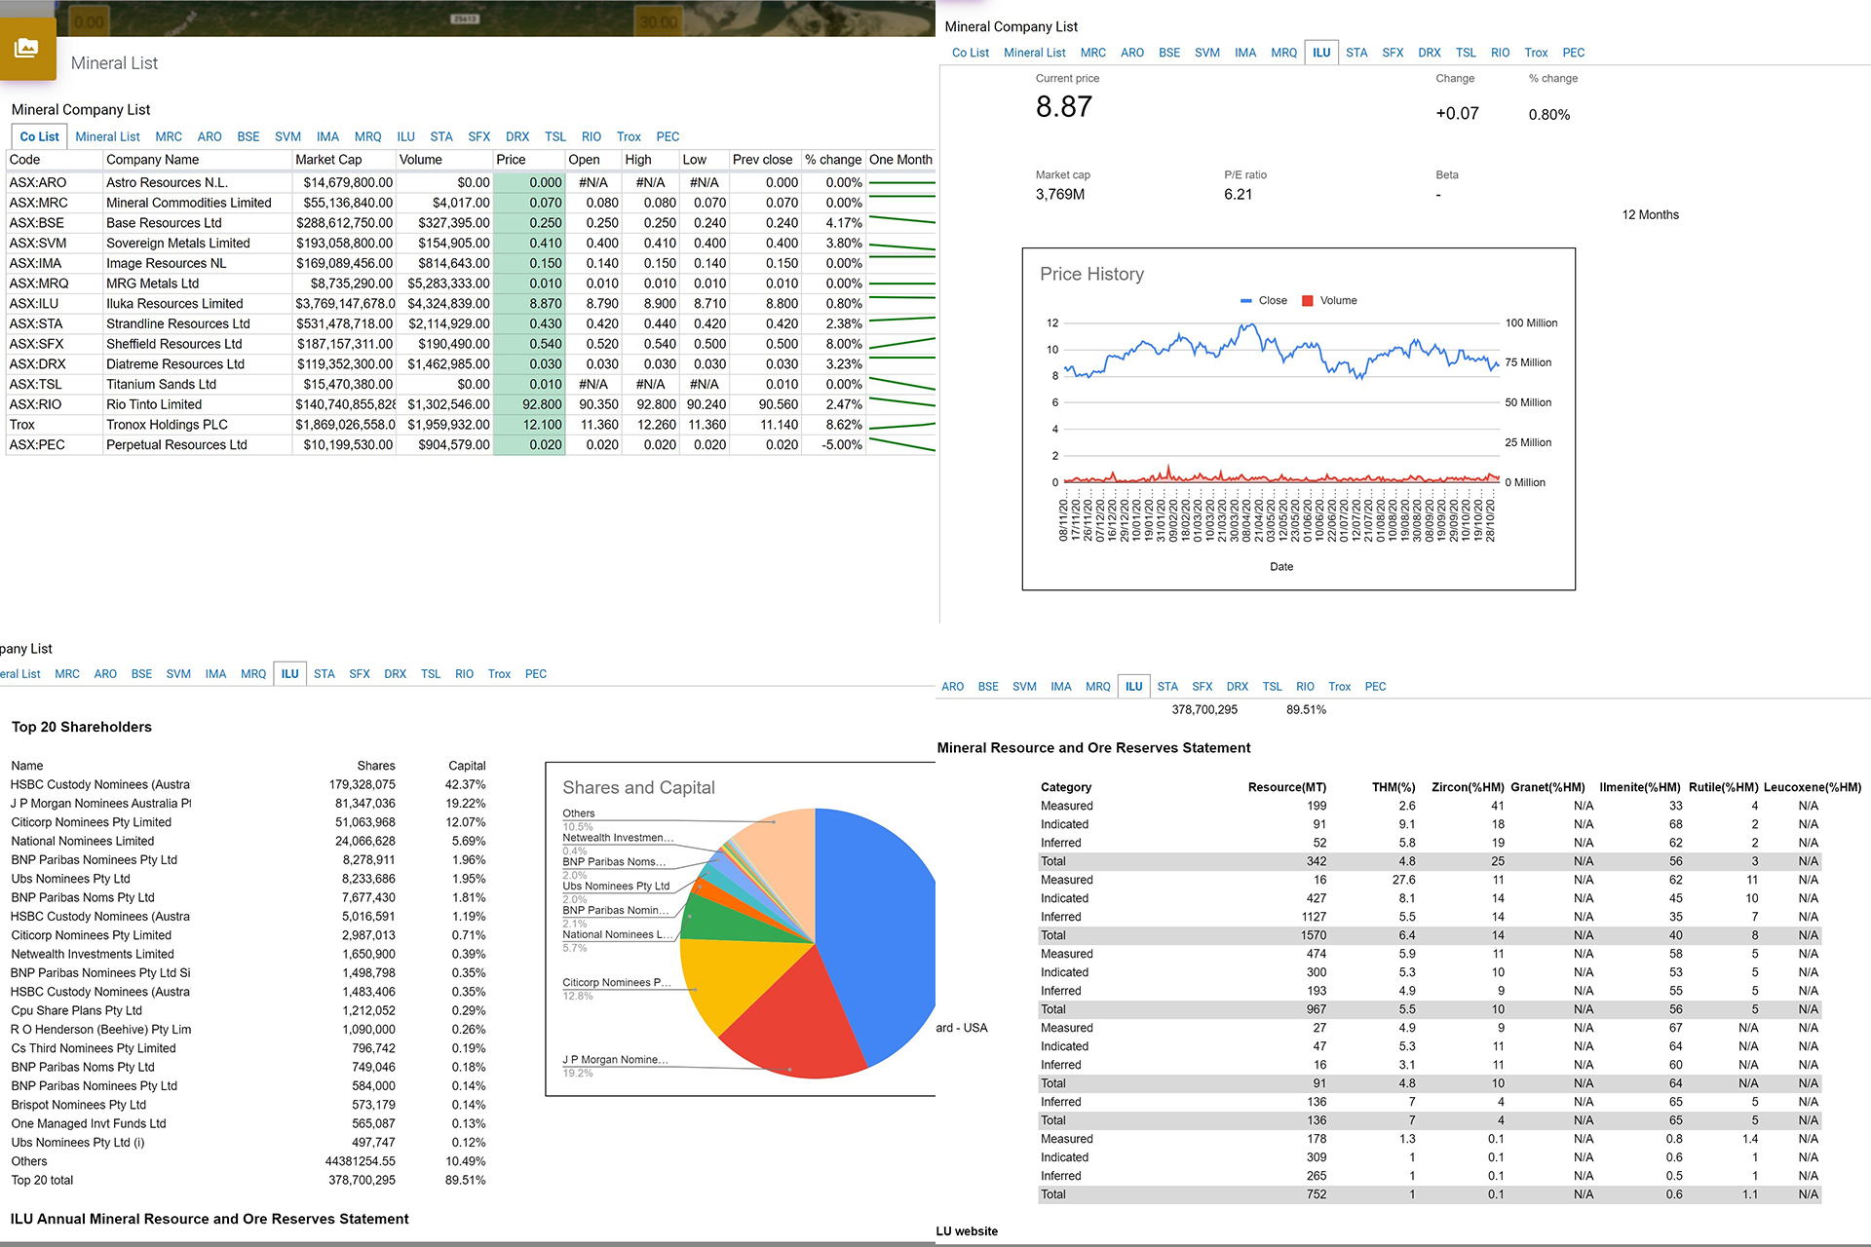Click the HSBC Custody Nominees first shareholder row
1871x1247 pixels.
pyautogui.click(x=100, y=785)
